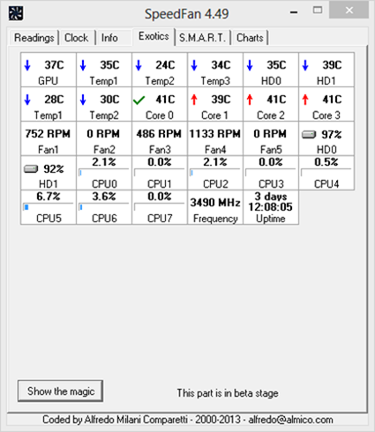Click the CPU6 usage bar
Image resolution: width=375 pixels, height=432 pixels.
pos(104,207)
